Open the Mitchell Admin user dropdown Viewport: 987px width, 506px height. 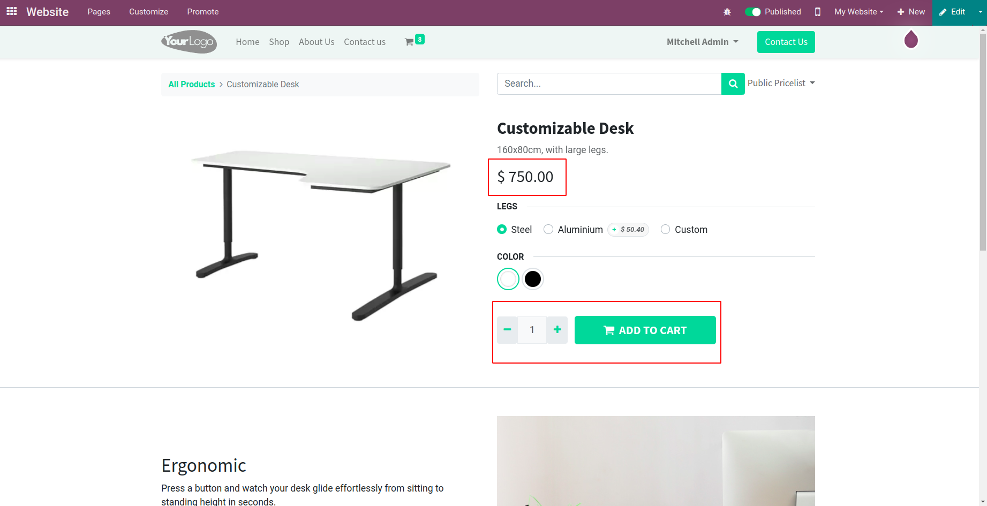pyautogui.click(x=702, y=42)
